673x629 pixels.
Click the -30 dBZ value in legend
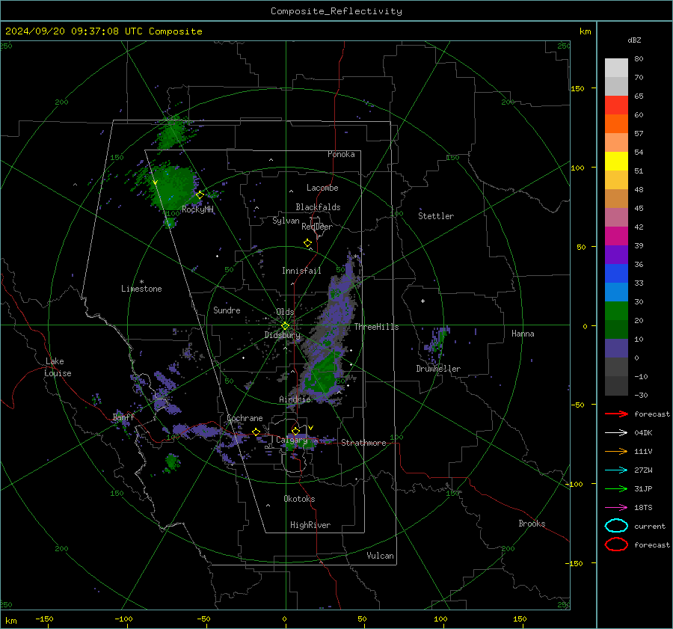click(641, 395)
